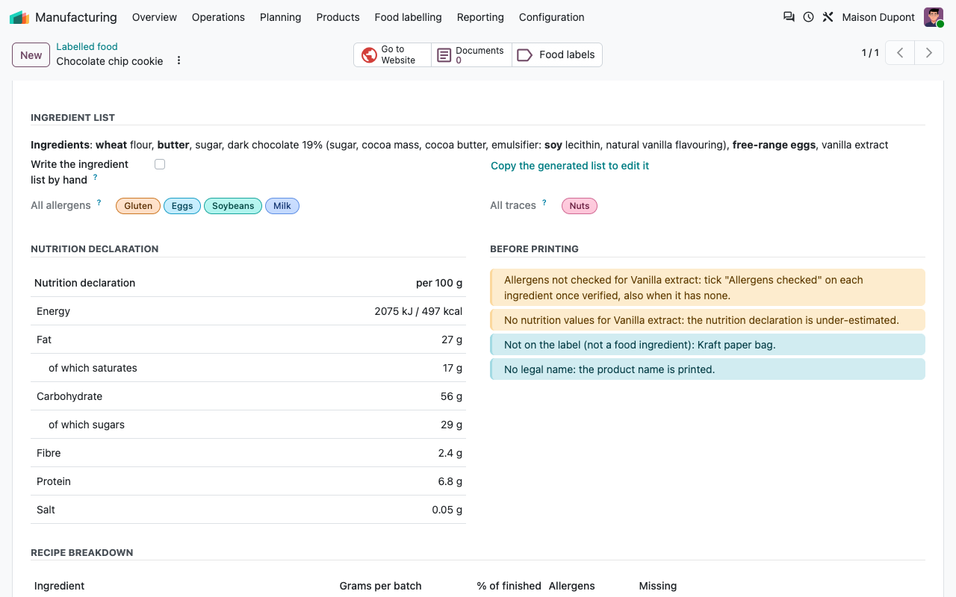Go to next record arrow
Screen dimensions: 956x597
coord(929,53)
